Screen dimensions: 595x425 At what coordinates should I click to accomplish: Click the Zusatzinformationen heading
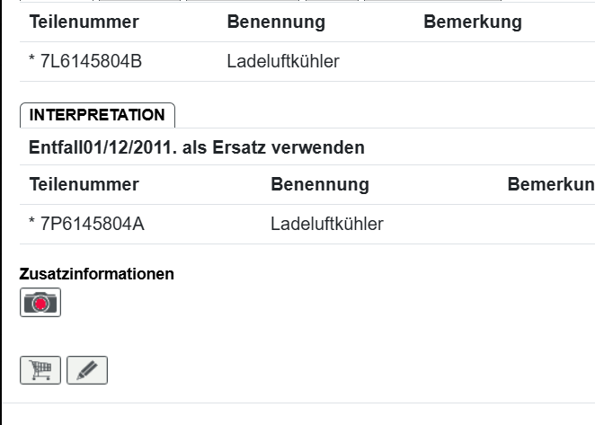coord(97,274)
